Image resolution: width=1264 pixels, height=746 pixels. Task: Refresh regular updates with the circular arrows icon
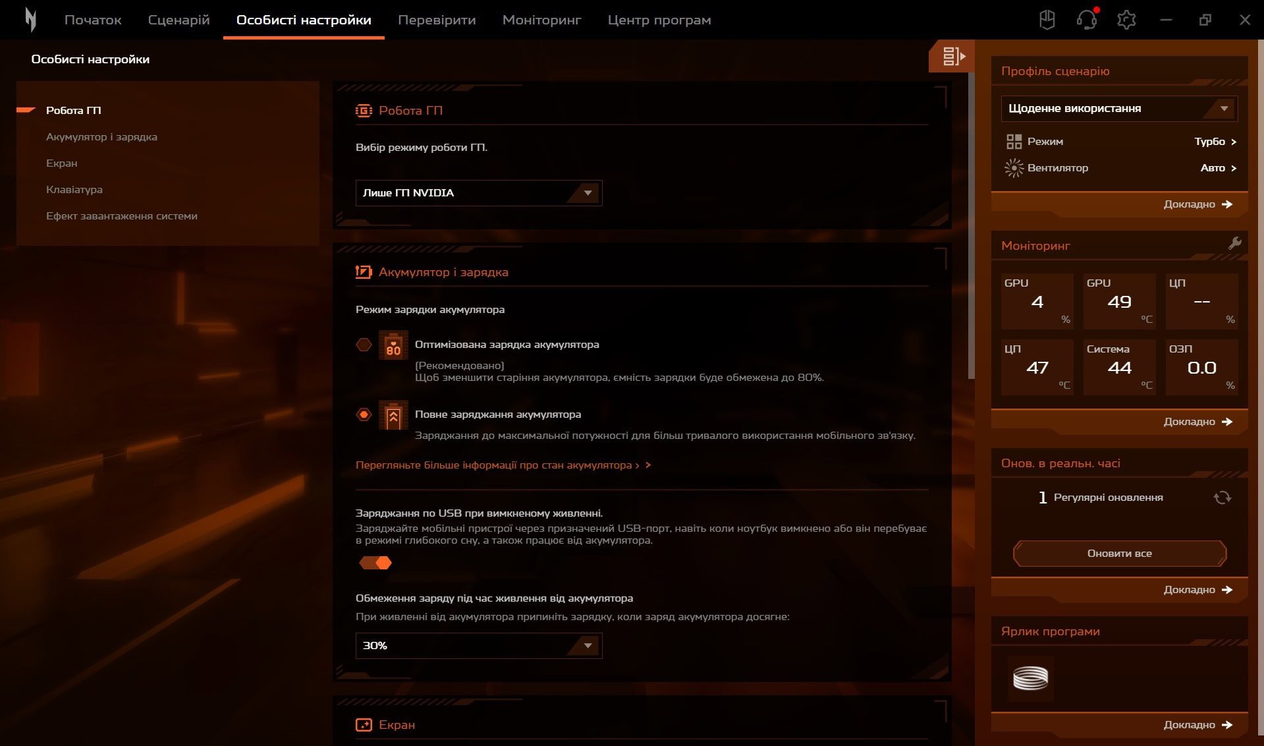(1222, 498)
